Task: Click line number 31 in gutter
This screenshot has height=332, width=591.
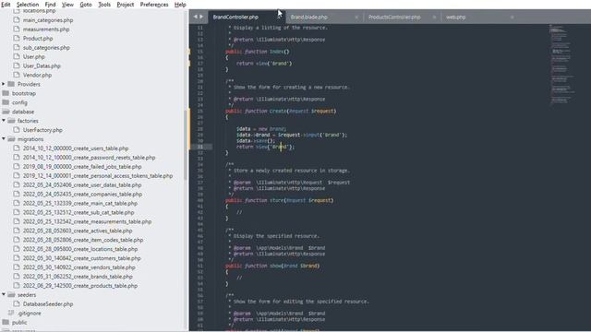Action: click(x=199, y=147)
